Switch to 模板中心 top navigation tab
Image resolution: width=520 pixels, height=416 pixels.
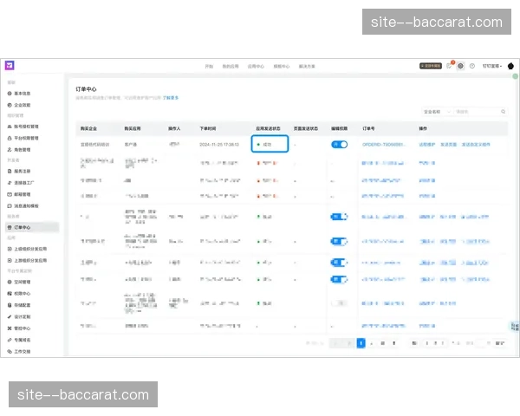281,65
